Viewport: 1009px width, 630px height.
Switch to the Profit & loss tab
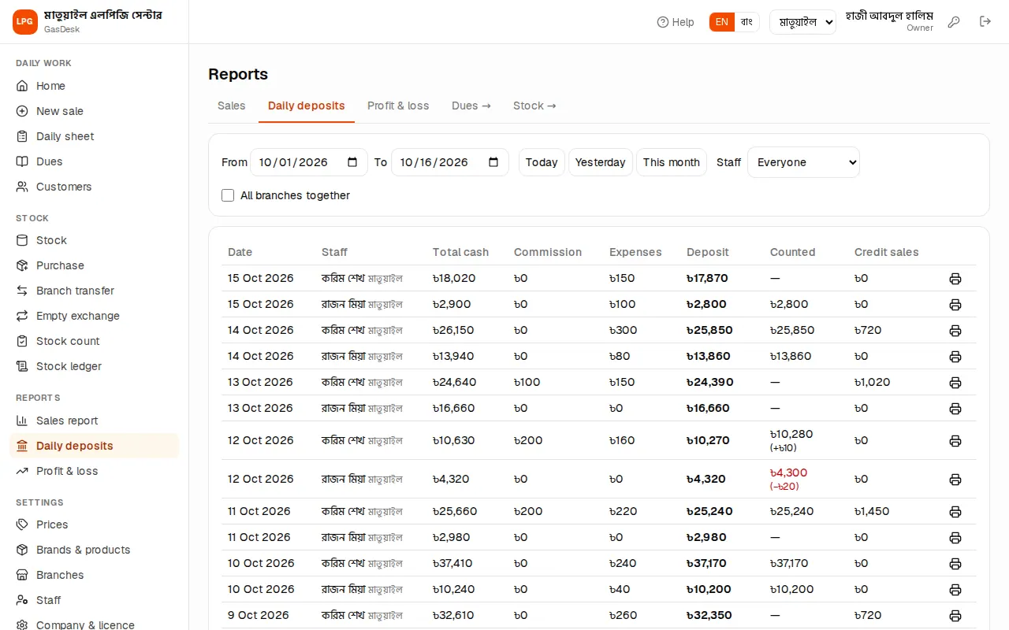click(x=398, y=106)
